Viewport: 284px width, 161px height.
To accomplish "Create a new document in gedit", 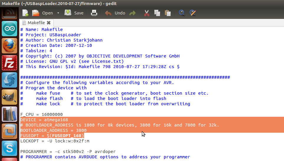I will (25, 13).
